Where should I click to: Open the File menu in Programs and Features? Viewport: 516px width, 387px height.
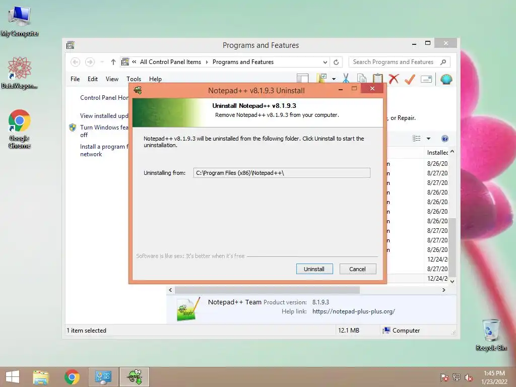point(75,79)
